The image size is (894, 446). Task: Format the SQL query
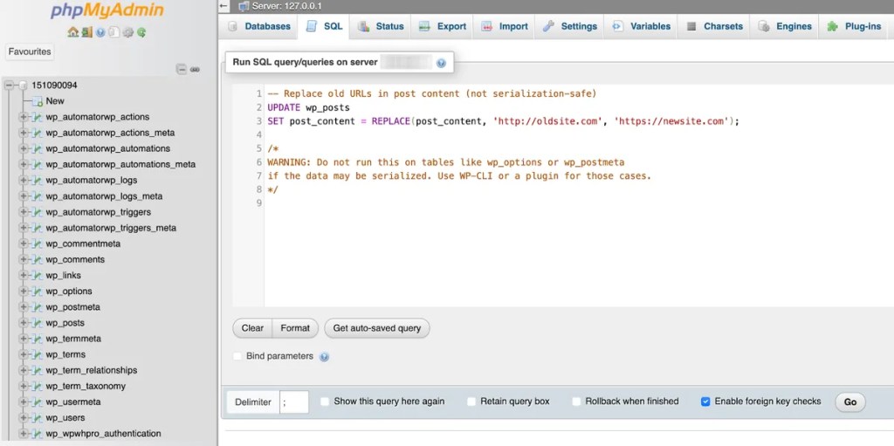[295, 328]
